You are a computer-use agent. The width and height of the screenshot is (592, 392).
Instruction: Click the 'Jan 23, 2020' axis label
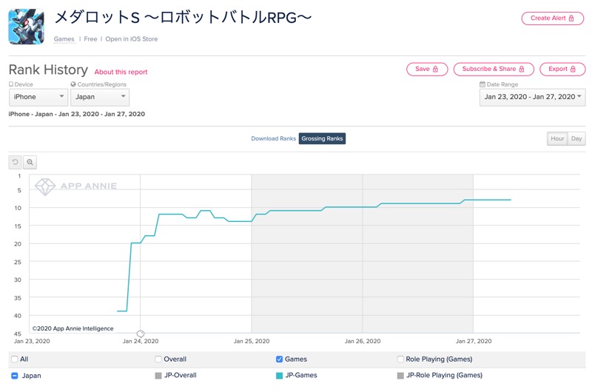coord(32,341)
